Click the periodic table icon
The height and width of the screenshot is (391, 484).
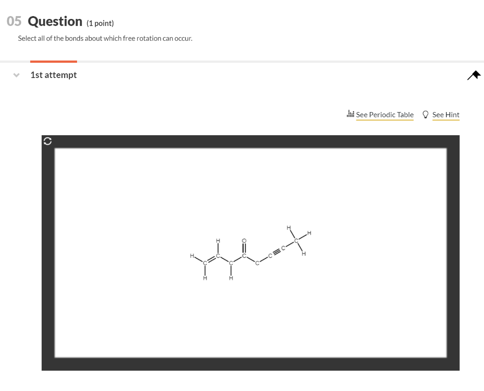pyautogui.click(x=350, y=114)
